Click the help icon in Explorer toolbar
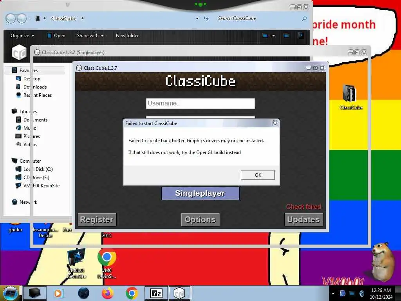Image resolution: width=401 pixels, height=301 pixels. (300, 36)
